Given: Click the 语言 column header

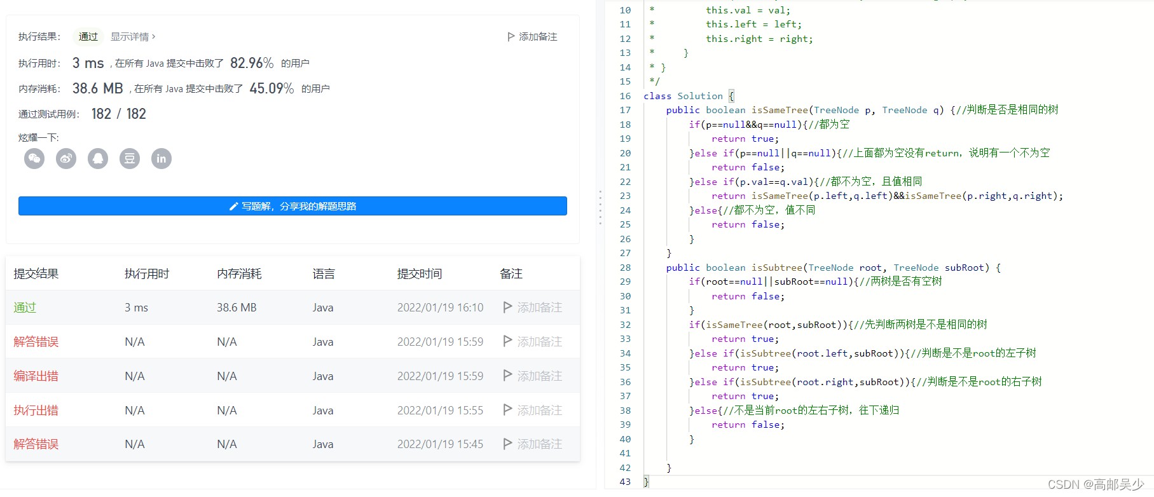Looking at the screenshot, I should pyautogui.click(x=324, y=274).
